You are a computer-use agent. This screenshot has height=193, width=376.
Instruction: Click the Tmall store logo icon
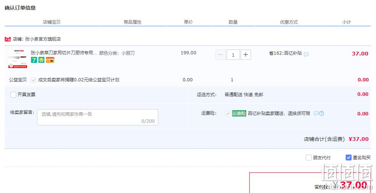coord(8,39)
